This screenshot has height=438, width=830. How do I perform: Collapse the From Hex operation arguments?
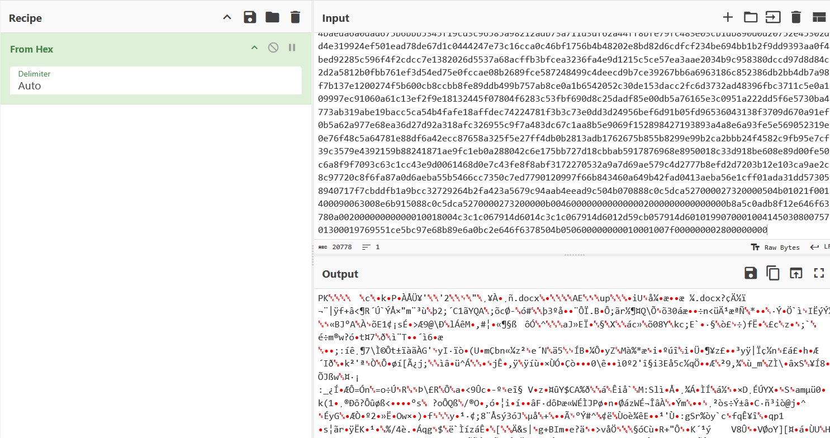[254, 48]
